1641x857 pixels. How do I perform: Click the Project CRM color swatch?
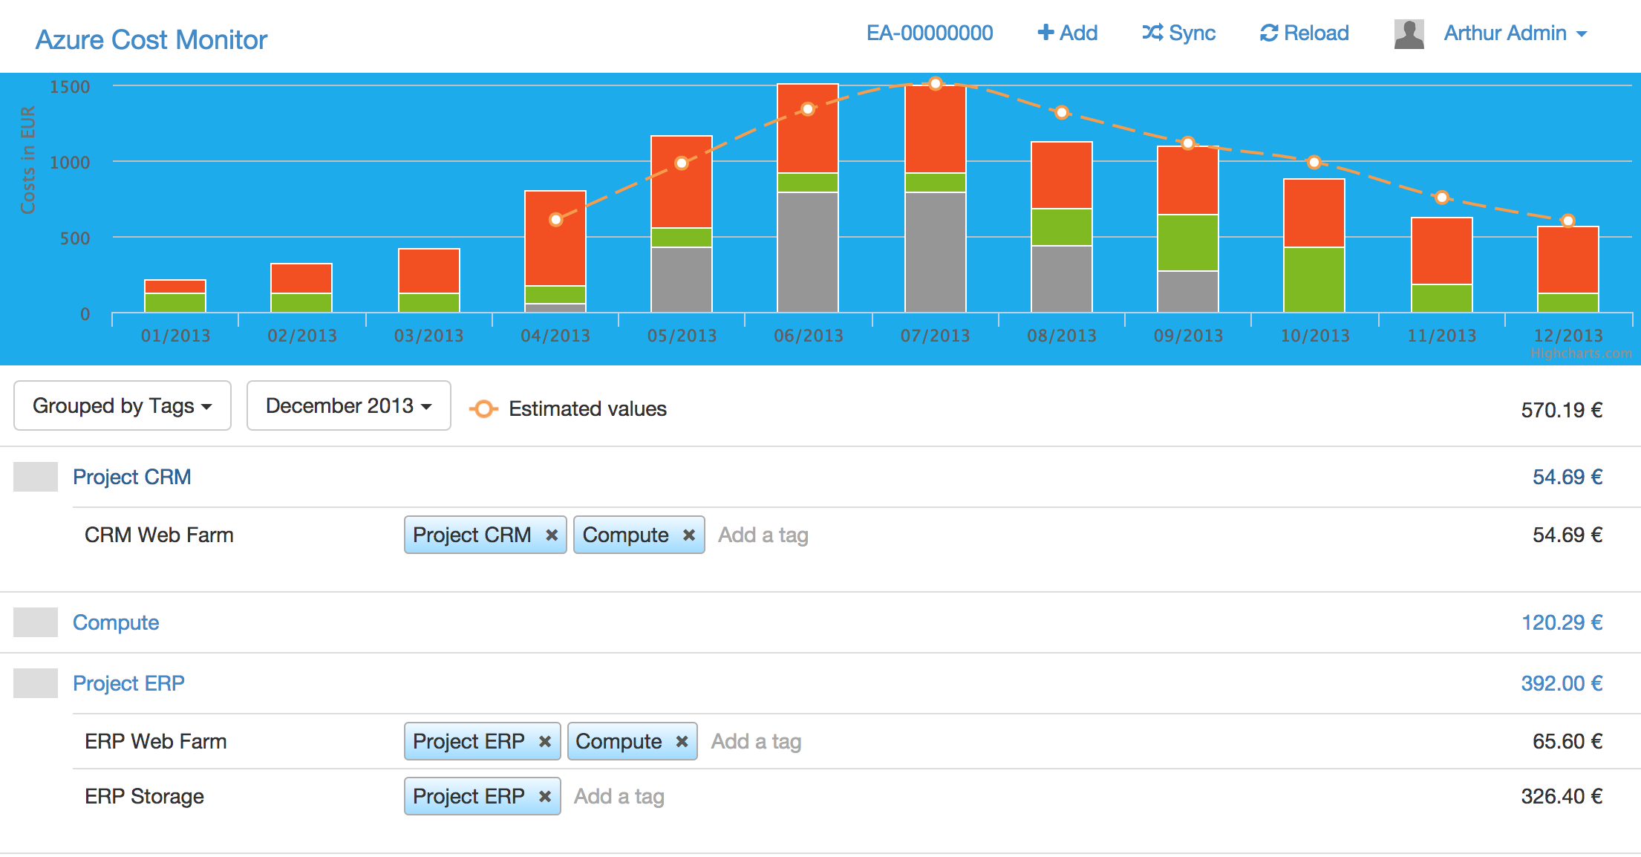pos(36,477)
